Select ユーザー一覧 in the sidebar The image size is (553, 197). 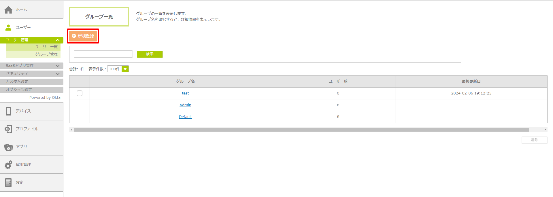(x=46, y=47)
